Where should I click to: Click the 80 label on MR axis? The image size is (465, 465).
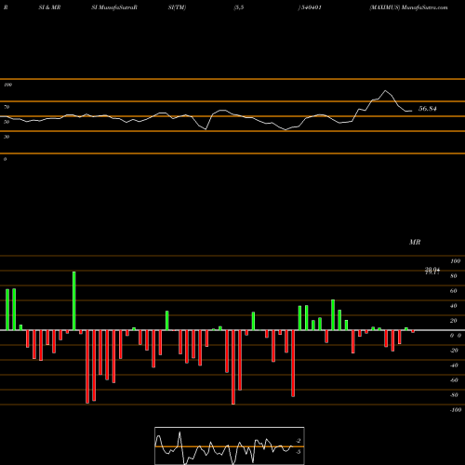pyautogui.click(x=454, y=276)
